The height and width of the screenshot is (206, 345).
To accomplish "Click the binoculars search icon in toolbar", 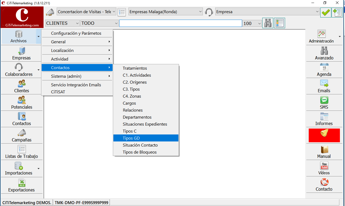I will coord(268,23).
